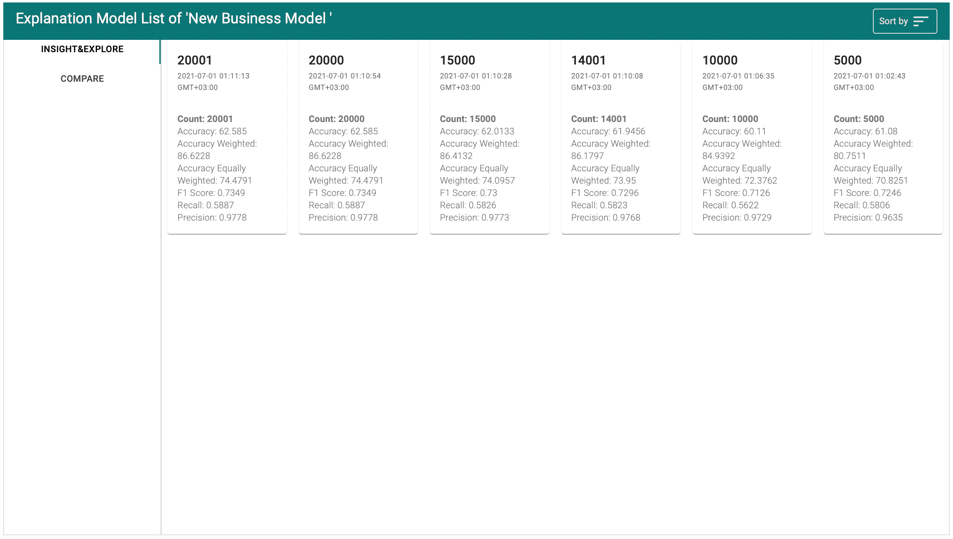Click 'Count: 10000' text
This screenshot has width=953, height=539.
pyautogui.click(x=730, y=119)
